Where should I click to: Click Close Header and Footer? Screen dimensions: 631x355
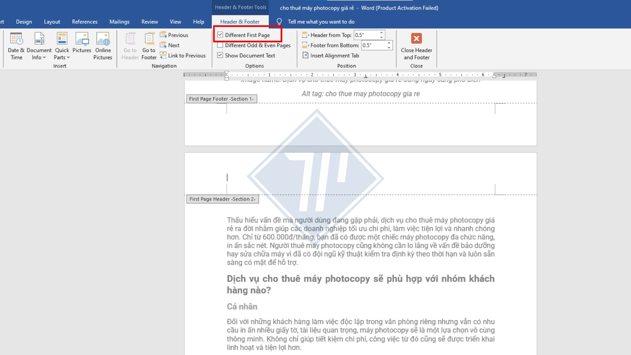pos(416,46)
